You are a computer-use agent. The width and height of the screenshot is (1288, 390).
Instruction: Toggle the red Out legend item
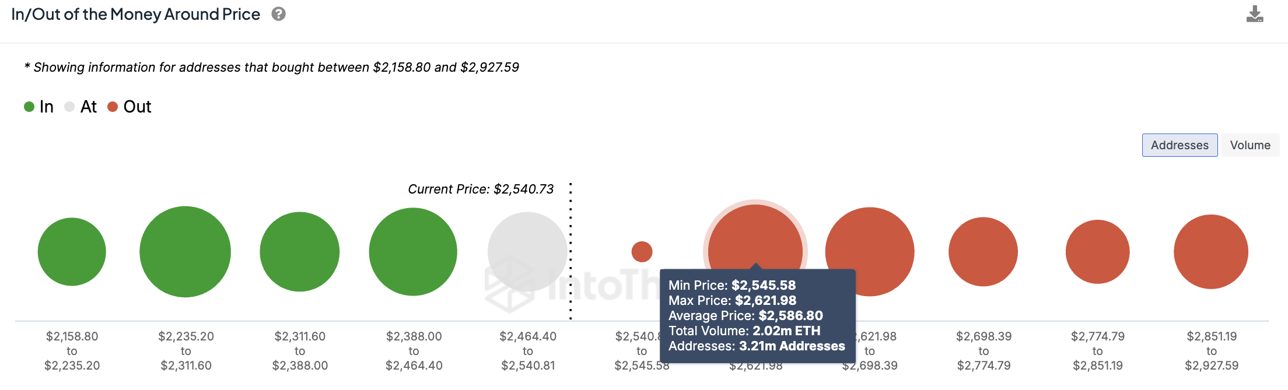coord(129,107)
